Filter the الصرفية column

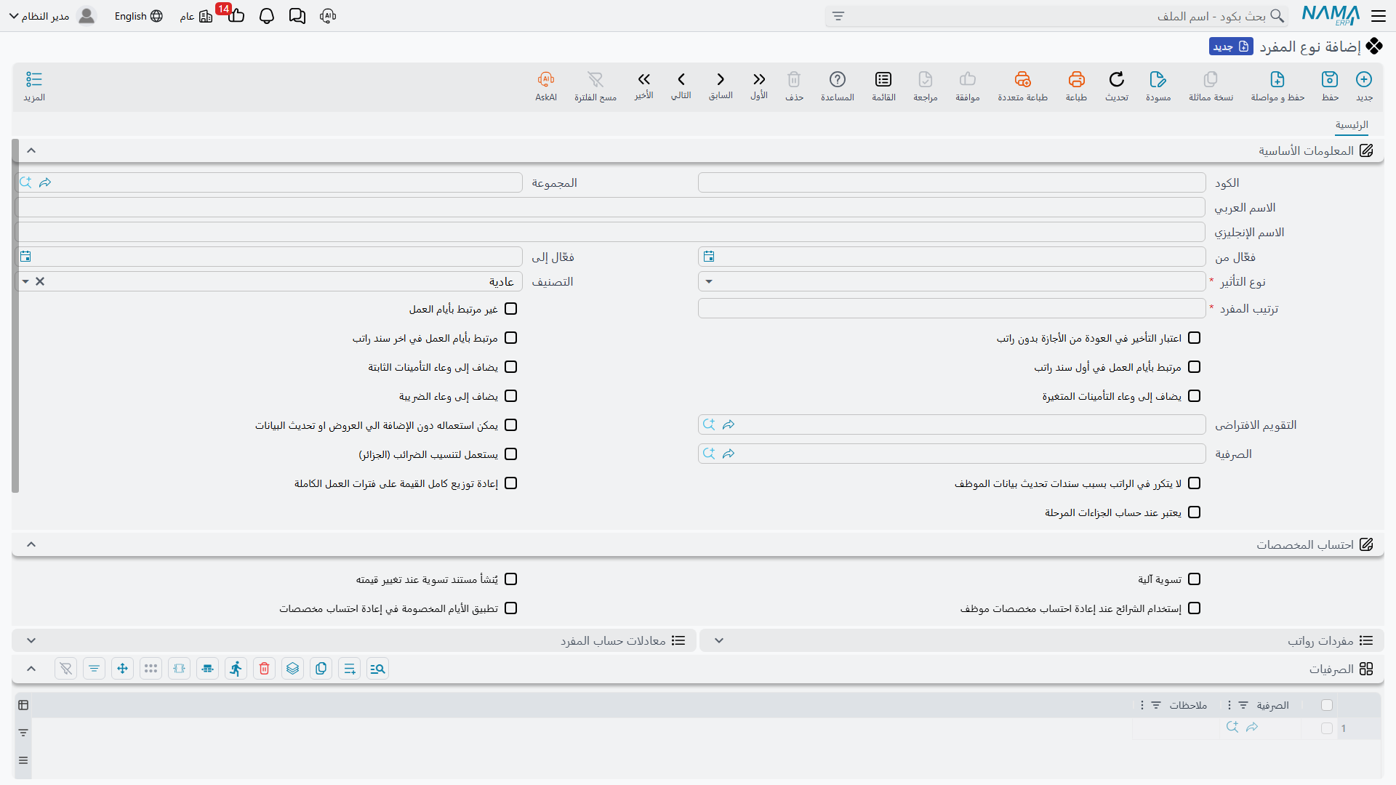tap(1243, 705)
